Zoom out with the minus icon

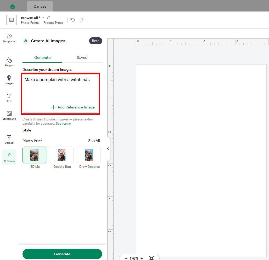coord(126,258)
